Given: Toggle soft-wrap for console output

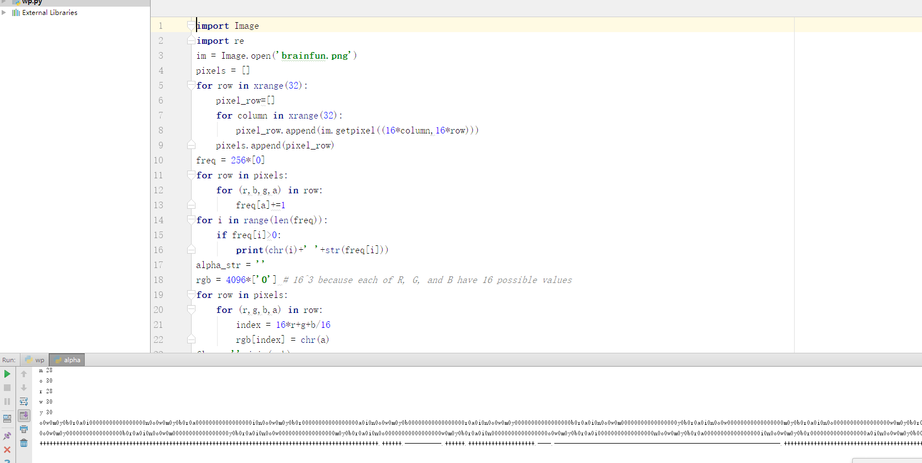Looking at the screenshot, I should click(x=24, y=402).
